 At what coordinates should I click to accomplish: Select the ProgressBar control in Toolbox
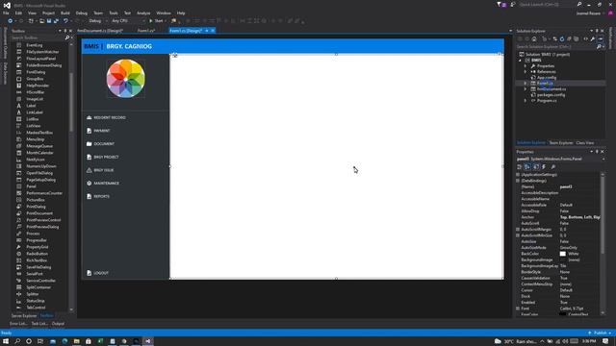[x=37, y=240]
